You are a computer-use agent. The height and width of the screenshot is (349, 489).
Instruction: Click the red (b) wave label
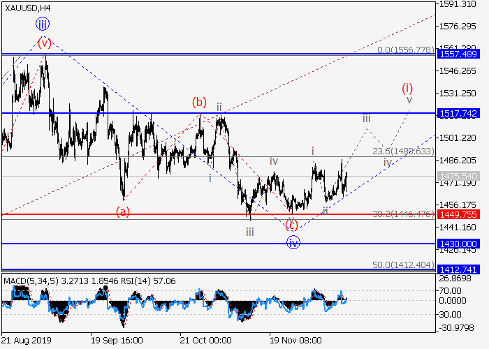(200, 102)
